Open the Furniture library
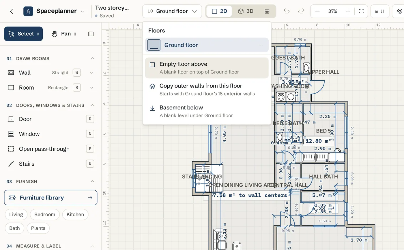This screenshot has width=404, height=250. [50, 198]
